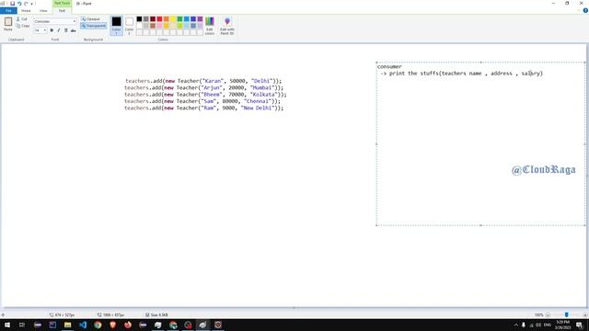Save the drawing via quick access toolbar
Image resolution: width=589 pixels, height=331 pixels.
click(12, 4)
